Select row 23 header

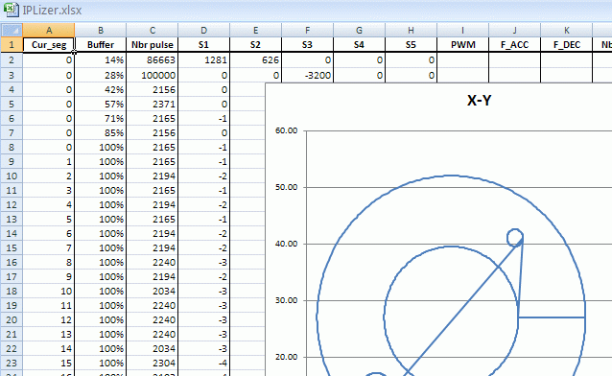click(12, 364)
